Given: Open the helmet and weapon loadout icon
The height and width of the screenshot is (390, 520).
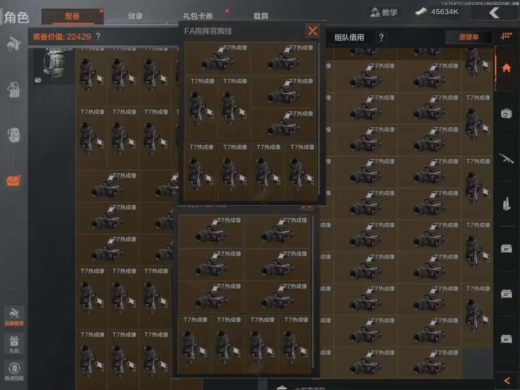Looking at the screenshot, I should point(14,44).
